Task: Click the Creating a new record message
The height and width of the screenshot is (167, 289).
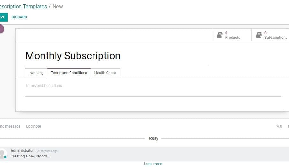Action: (30, 156)
